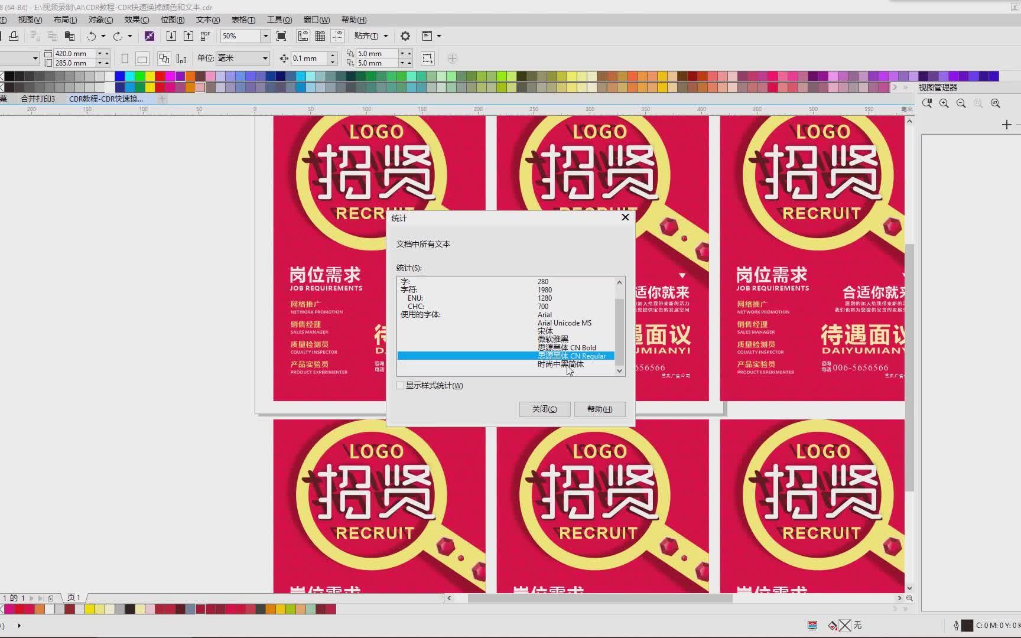Click the outline pen icon in status bar
Image resolution: width=1021 pixels, height=638 pixels.
point(956,625)
